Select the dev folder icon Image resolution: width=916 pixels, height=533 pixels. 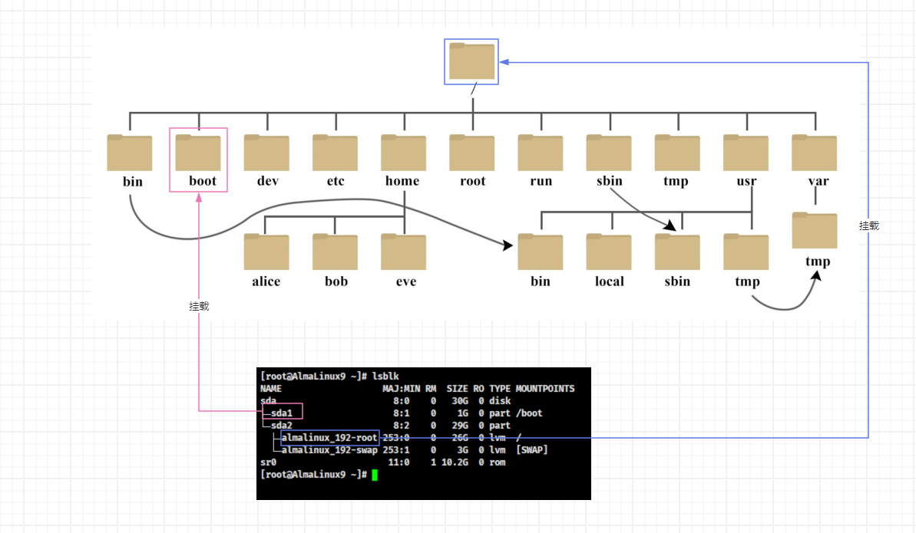pyautogui.click(x=266, y=153)
